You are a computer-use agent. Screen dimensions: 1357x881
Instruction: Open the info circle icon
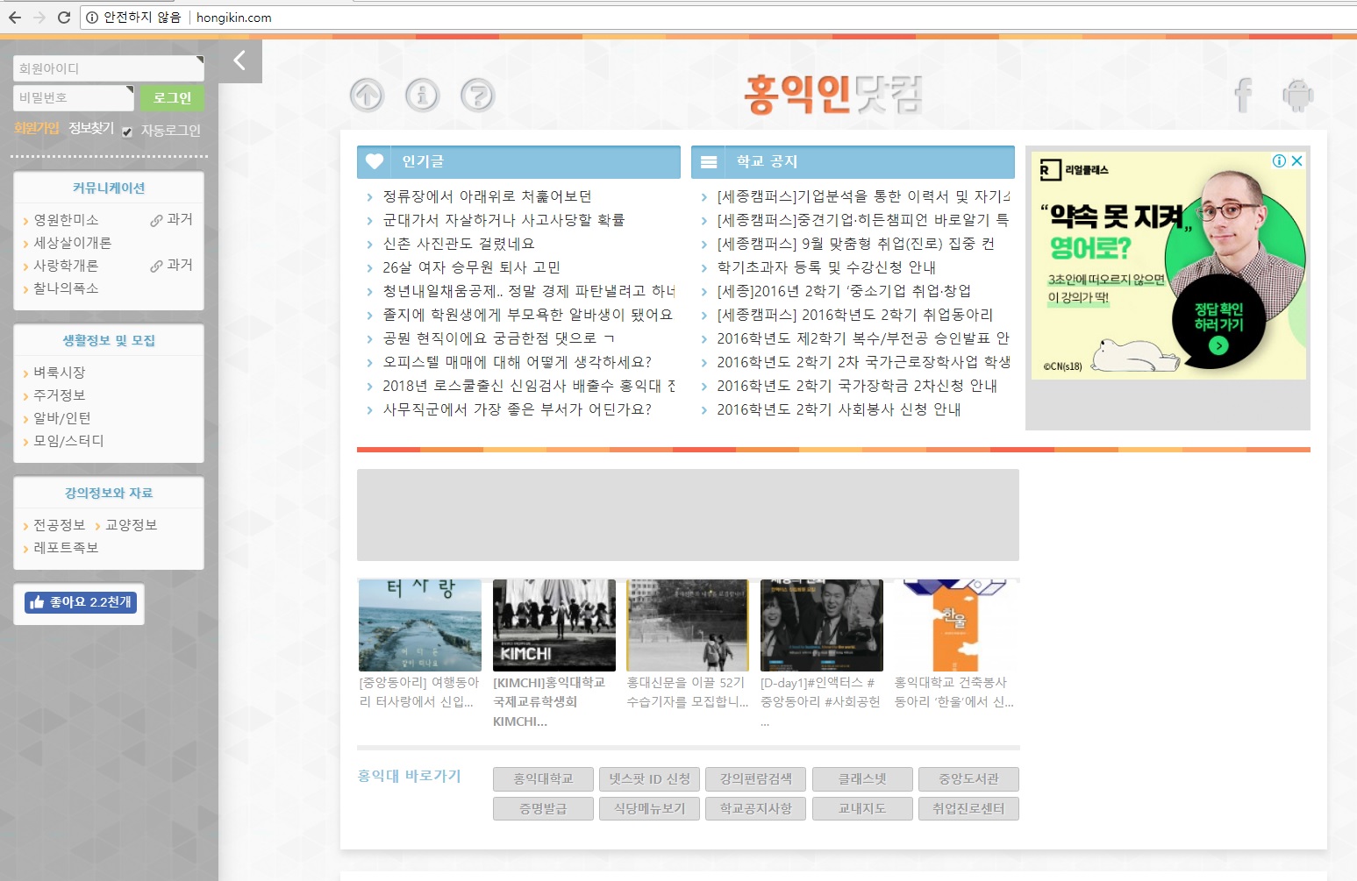(x=422, y=95)
